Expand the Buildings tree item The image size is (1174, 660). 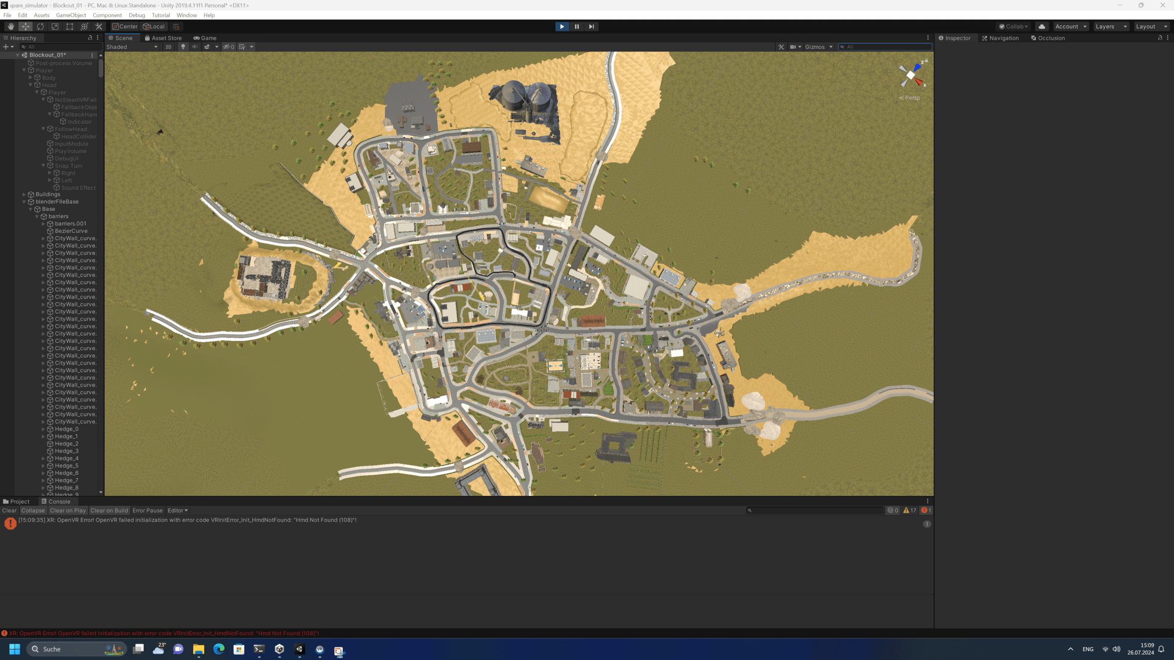(24, 194)
